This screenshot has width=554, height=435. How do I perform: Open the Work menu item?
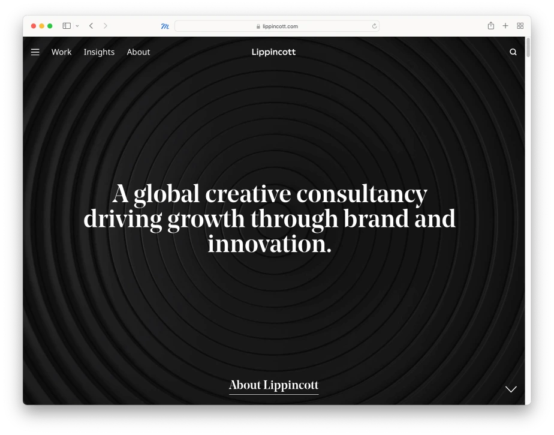click(61, 52)
